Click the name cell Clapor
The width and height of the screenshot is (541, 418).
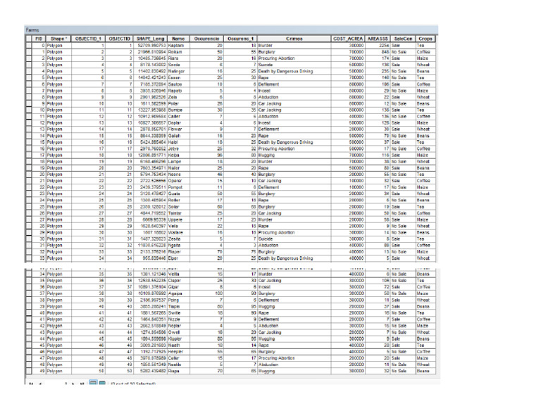tap(178, 281)
